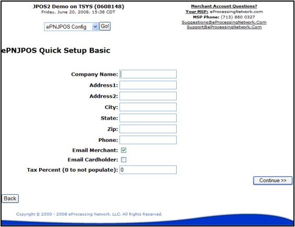Click the Company Name input field

(x=148, y=74)
